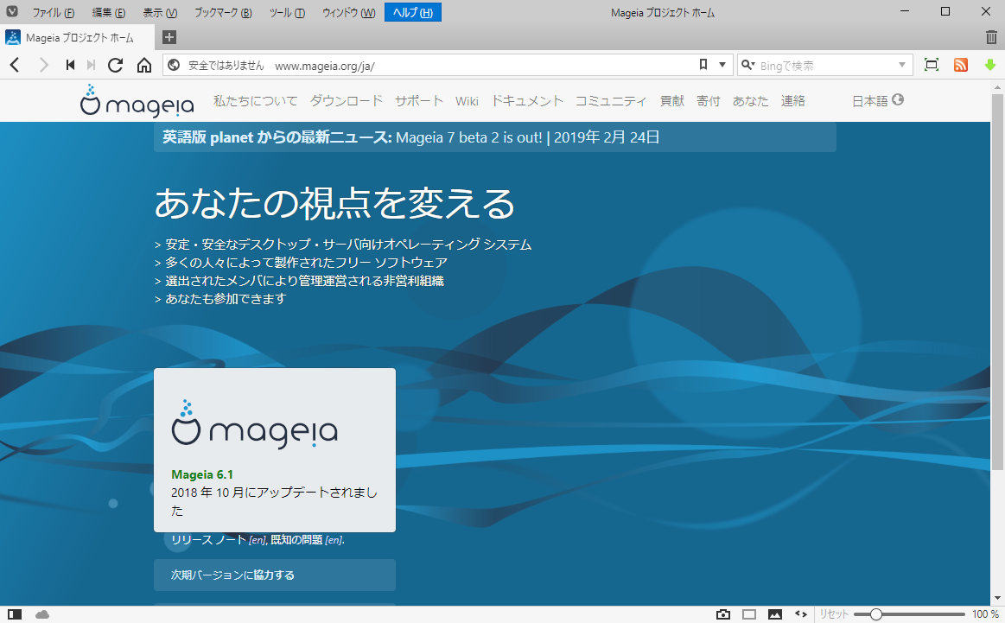Image resolution: width=1005 pixels, height=623 pixels.
Task: Toggle tab tiling icon
Action: click(x=749, y=614)
